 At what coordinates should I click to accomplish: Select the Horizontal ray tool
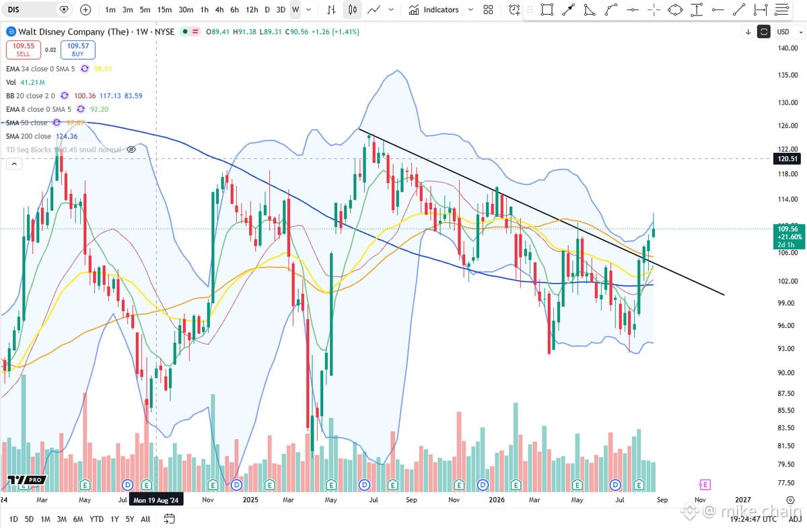[718, 9]
